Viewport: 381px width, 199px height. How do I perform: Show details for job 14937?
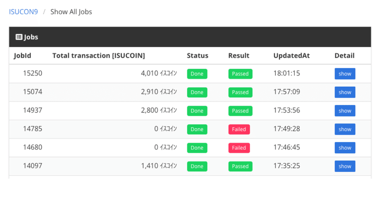345,111
